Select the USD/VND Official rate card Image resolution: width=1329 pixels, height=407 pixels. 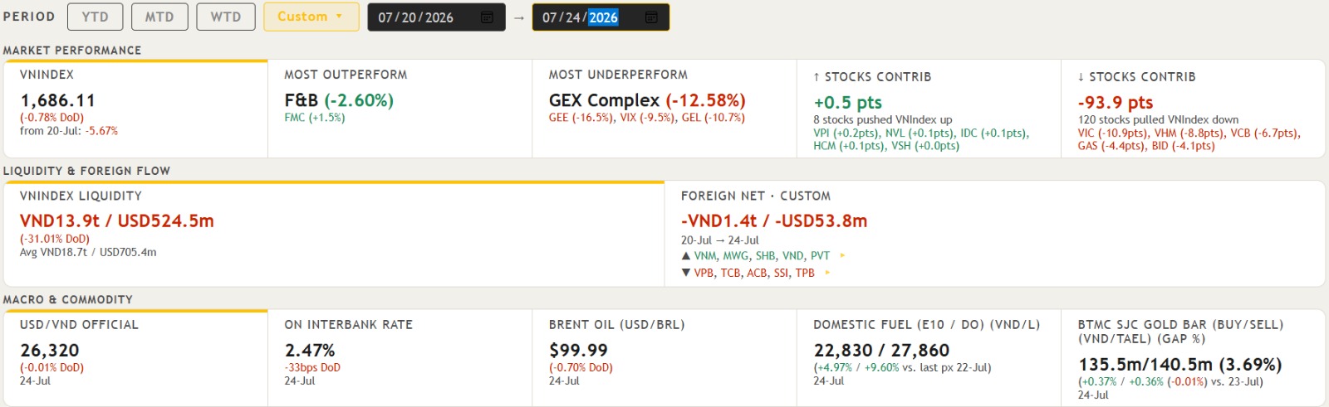tap(135, 358)
